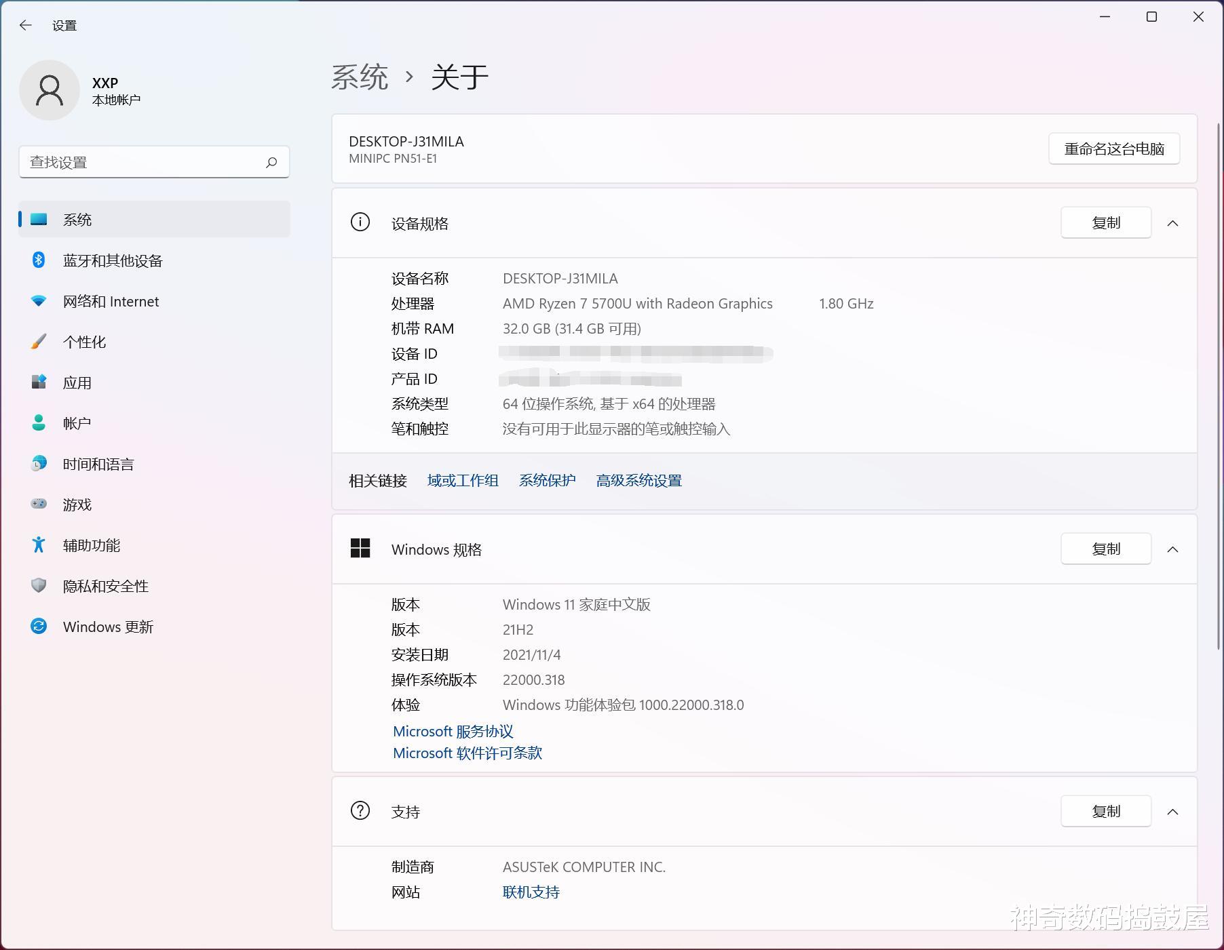Click the model text MINIPC PN51-E1
1224x950 pixels.
coord(393,158)
